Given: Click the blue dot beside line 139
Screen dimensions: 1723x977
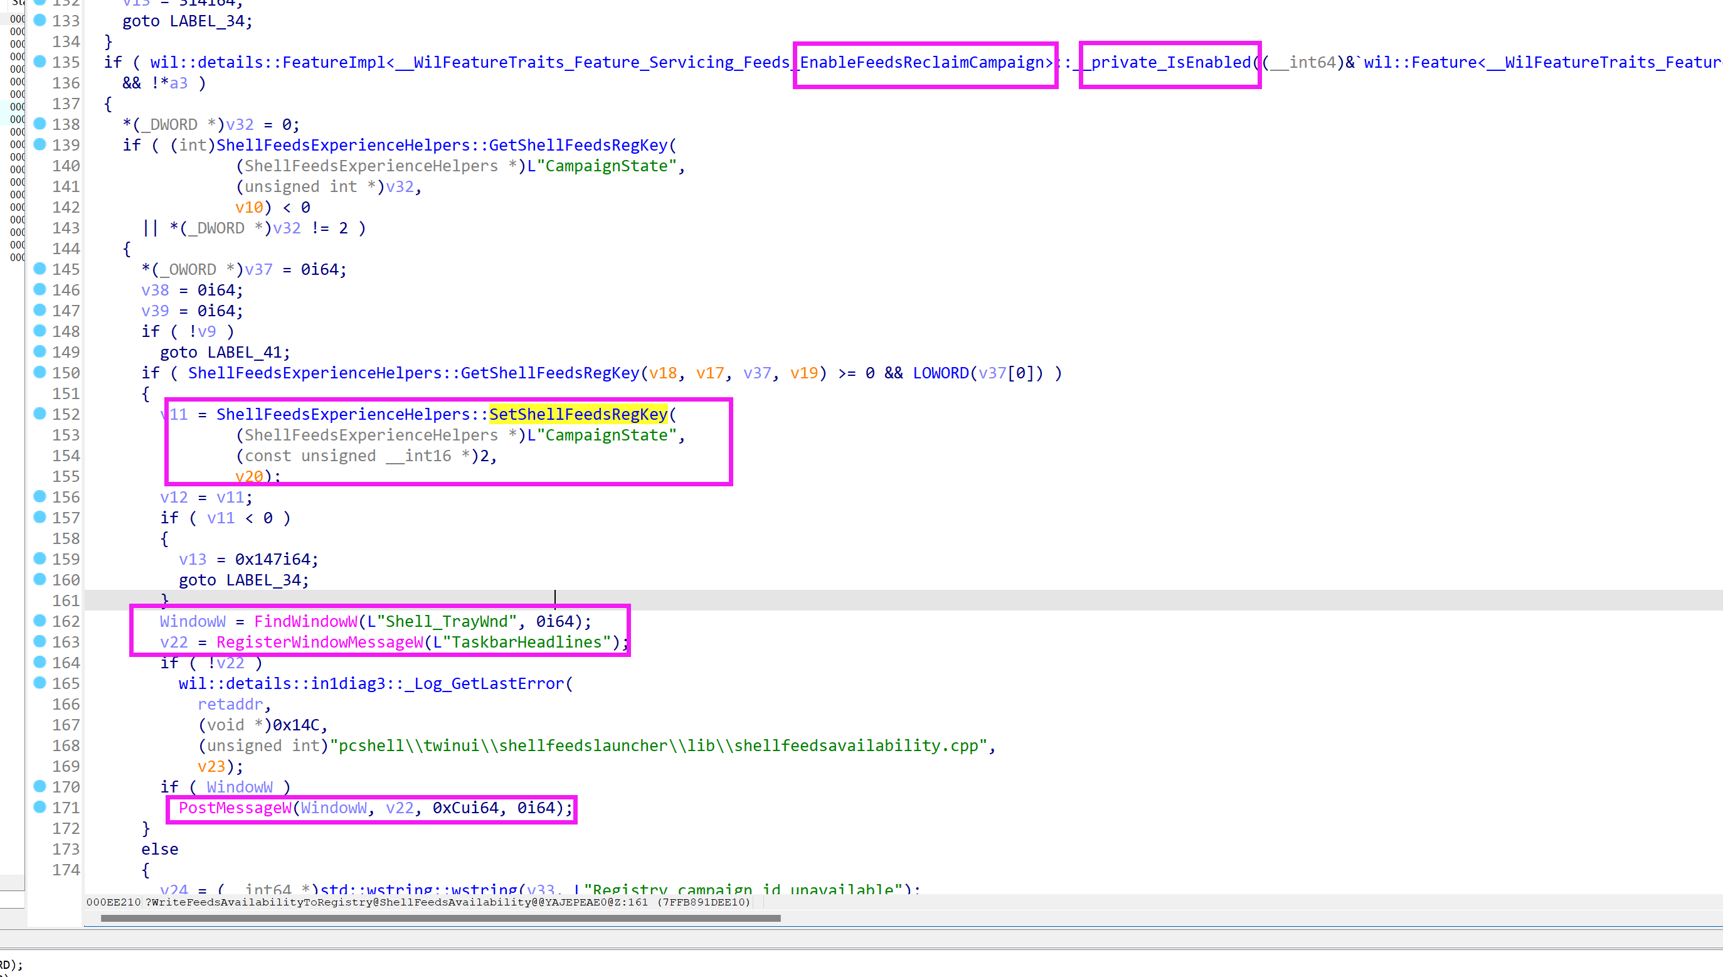Looking at the screenshot, I should coord(40,144).
